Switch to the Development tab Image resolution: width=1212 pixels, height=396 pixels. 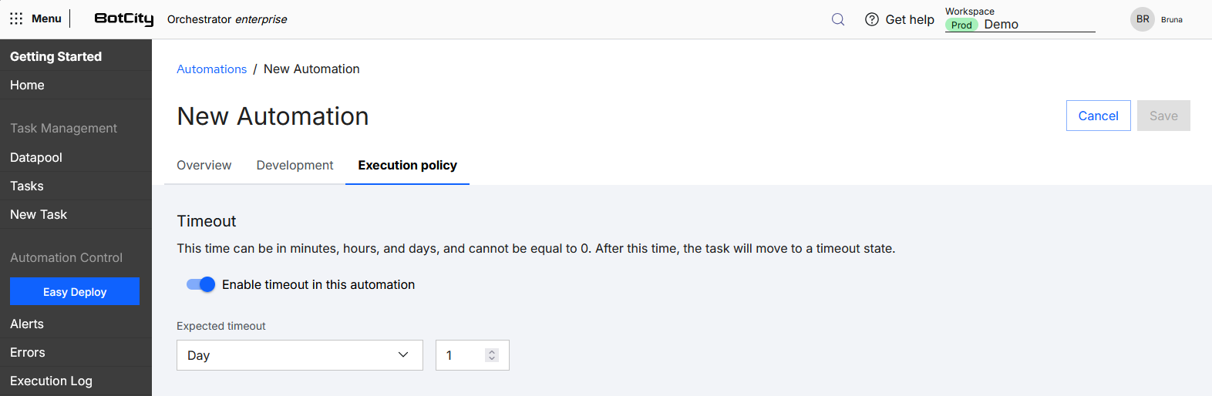[x=295, y=165]
